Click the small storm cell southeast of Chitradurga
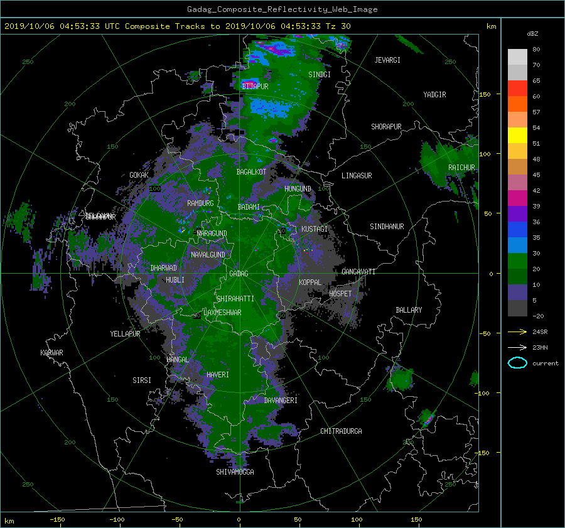Viewport: 565px width, 528px height. click(428, 419)
